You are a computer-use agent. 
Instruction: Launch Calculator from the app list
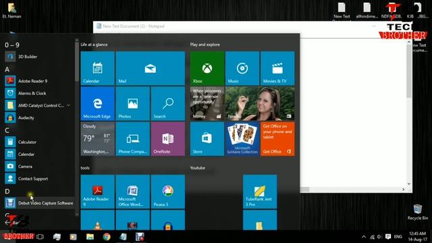pos(38,142)
